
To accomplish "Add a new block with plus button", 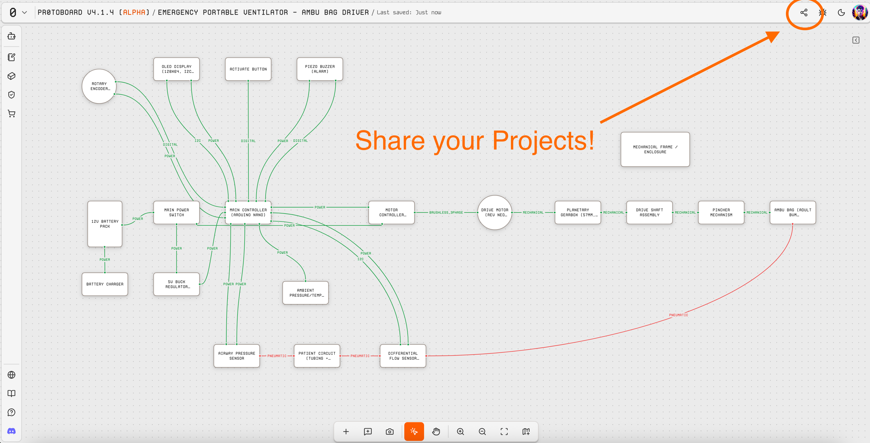I will [346, 432].
